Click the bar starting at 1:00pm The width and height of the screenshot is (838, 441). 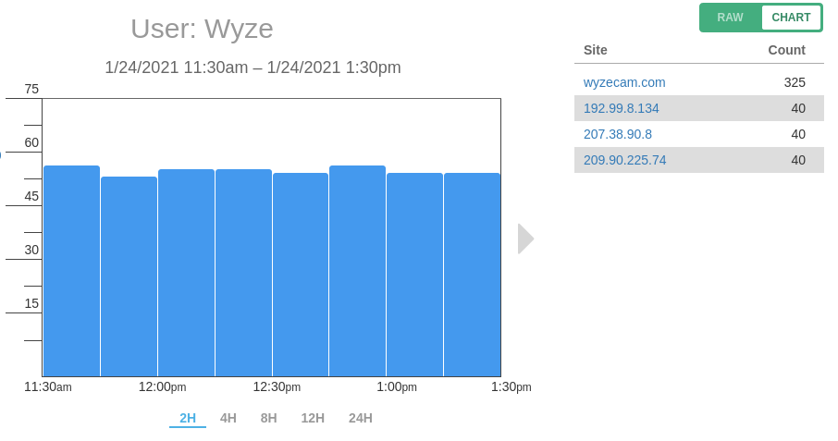(414, 275)
